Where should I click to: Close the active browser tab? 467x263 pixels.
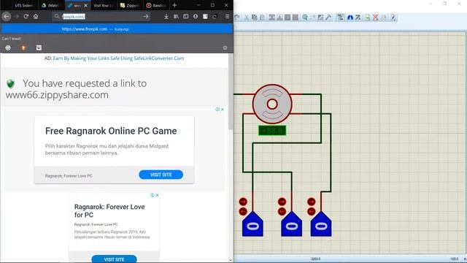click(x=86, y=5)
